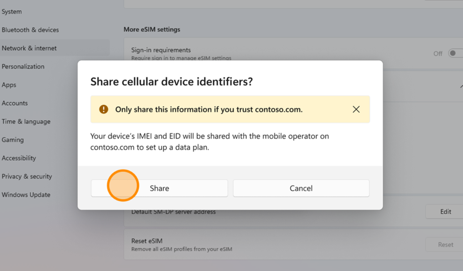Click the warning exclamation icon in the banner
Viewport: 463px width, 271px height.
[x=103, y=109]
